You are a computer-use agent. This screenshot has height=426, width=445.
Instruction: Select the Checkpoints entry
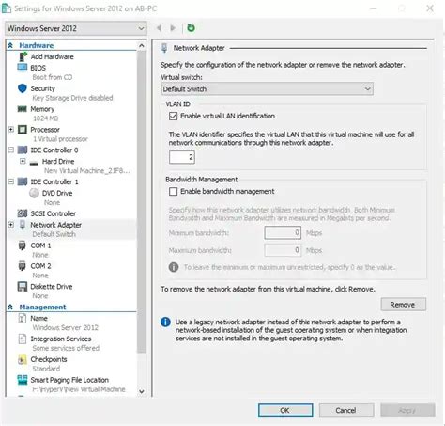[x=49, y=359]
